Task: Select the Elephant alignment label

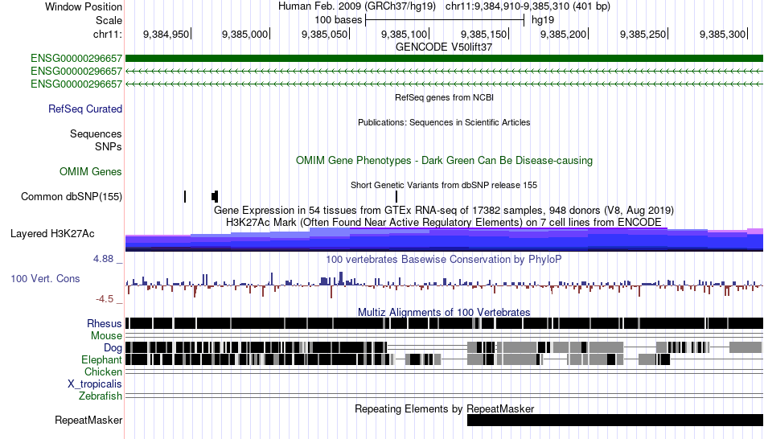Action: (x=101, y=359)
